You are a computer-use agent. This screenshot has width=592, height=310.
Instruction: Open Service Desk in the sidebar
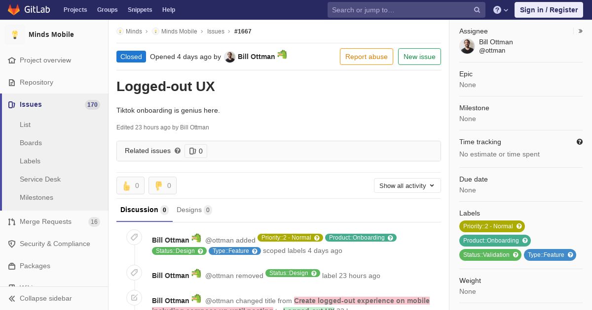40,179
